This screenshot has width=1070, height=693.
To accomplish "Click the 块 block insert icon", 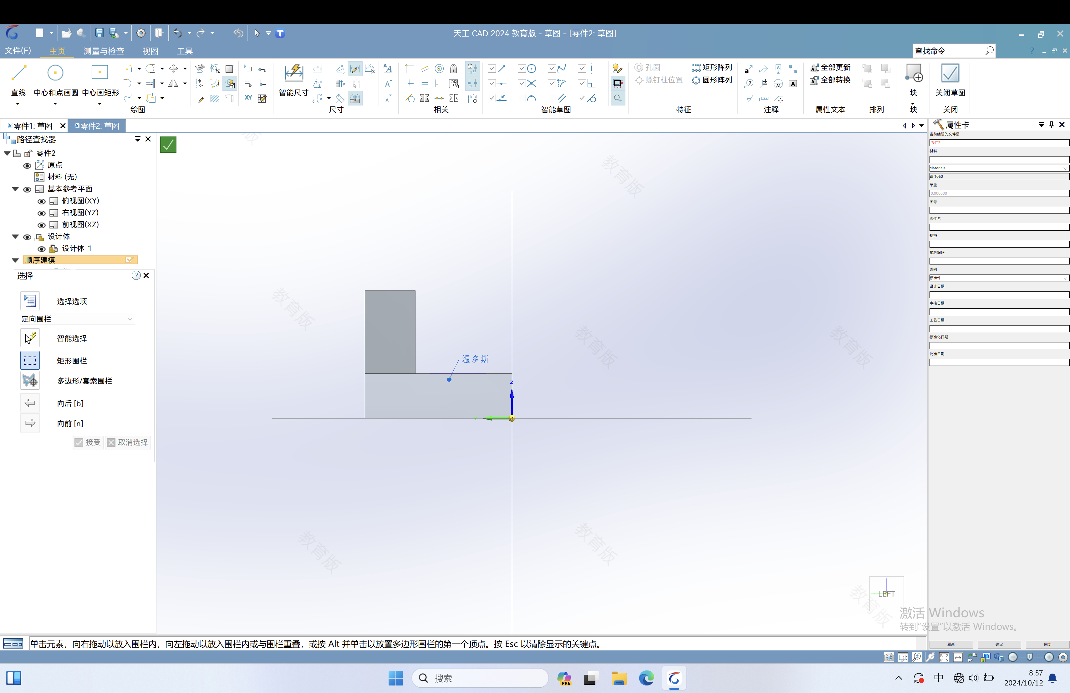I will point(914,73).
